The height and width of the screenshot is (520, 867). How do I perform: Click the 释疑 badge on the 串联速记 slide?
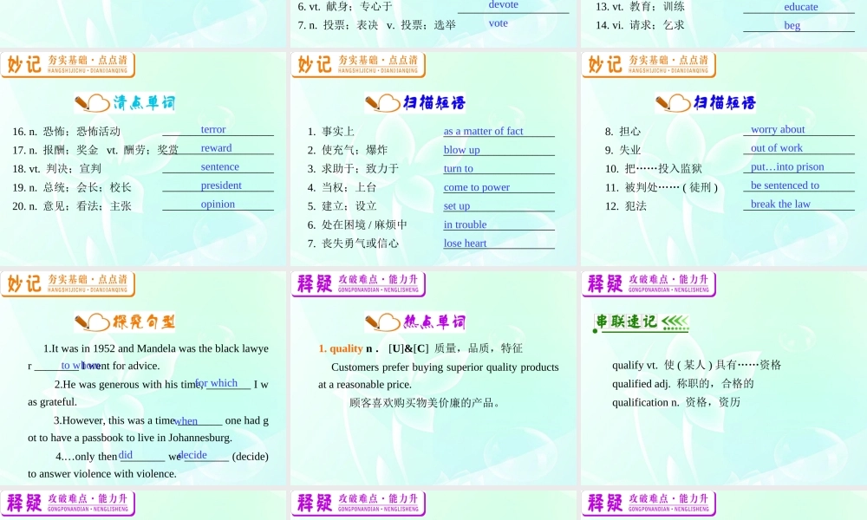(x=649, y=284)
